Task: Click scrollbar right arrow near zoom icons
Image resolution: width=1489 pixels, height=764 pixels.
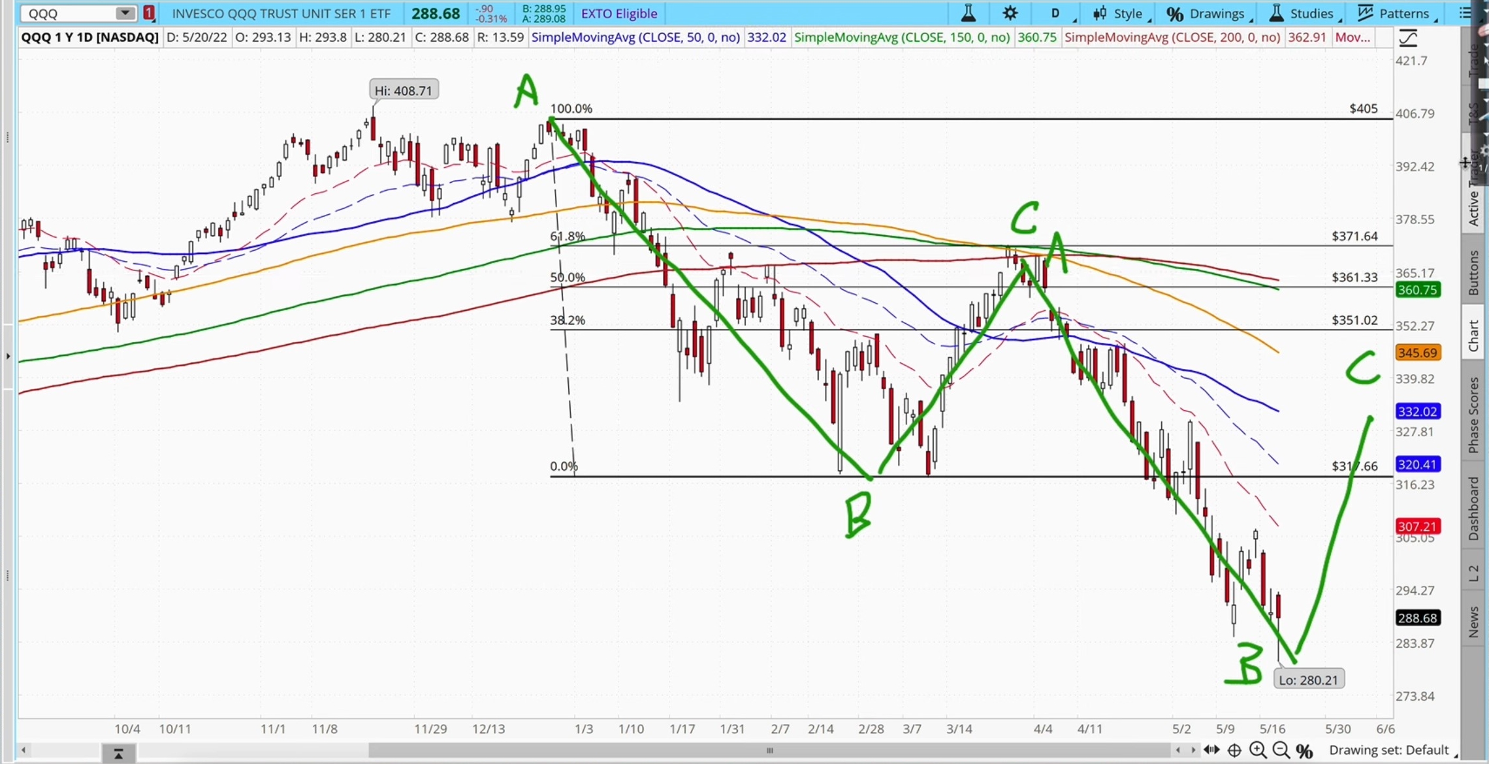Action: click(1193, 750)
